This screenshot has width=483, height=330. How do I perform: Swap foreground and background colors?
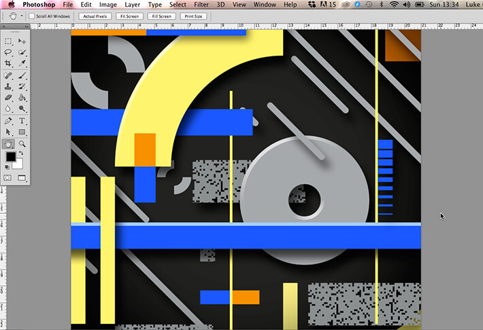(21, 153)
